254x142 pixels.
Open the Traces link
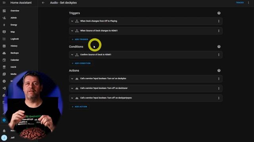click(x=240, y=3)
